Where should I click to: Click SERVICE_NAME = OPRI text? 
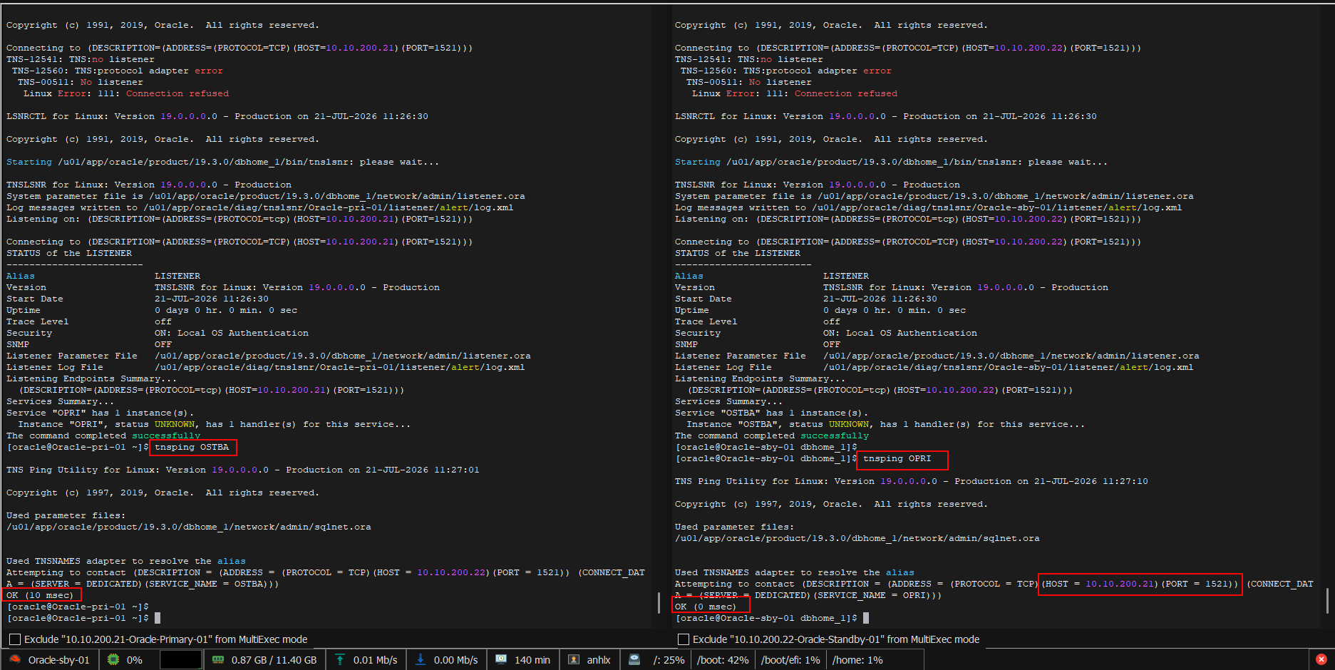[877, 595]
